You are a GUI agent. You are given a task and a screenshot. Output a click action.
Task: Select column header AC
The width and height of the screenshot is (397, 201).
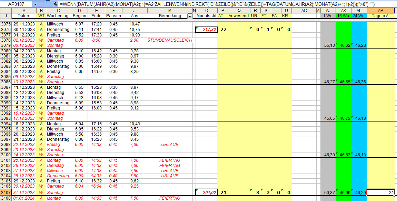point(304,11)
